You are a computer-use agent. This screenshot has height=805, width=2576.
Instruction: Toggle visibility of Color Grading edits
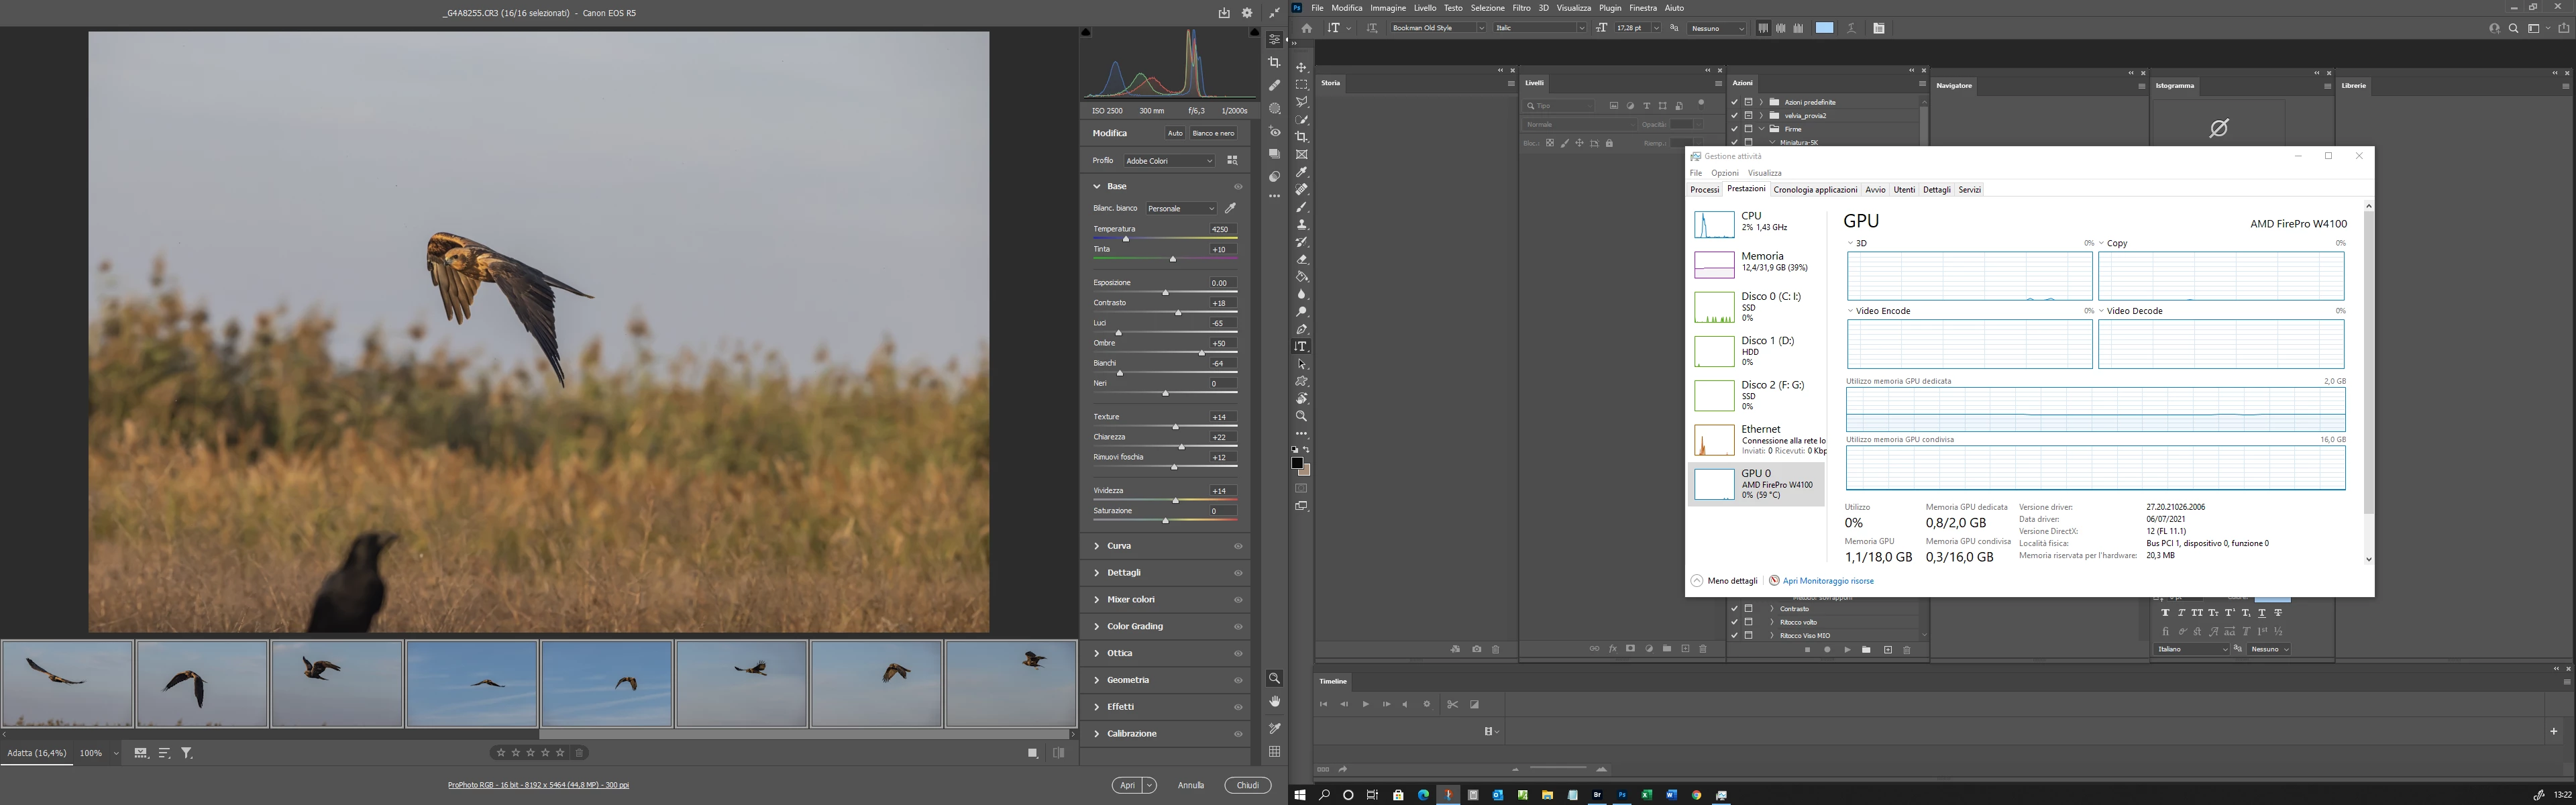pos(1238,627)
